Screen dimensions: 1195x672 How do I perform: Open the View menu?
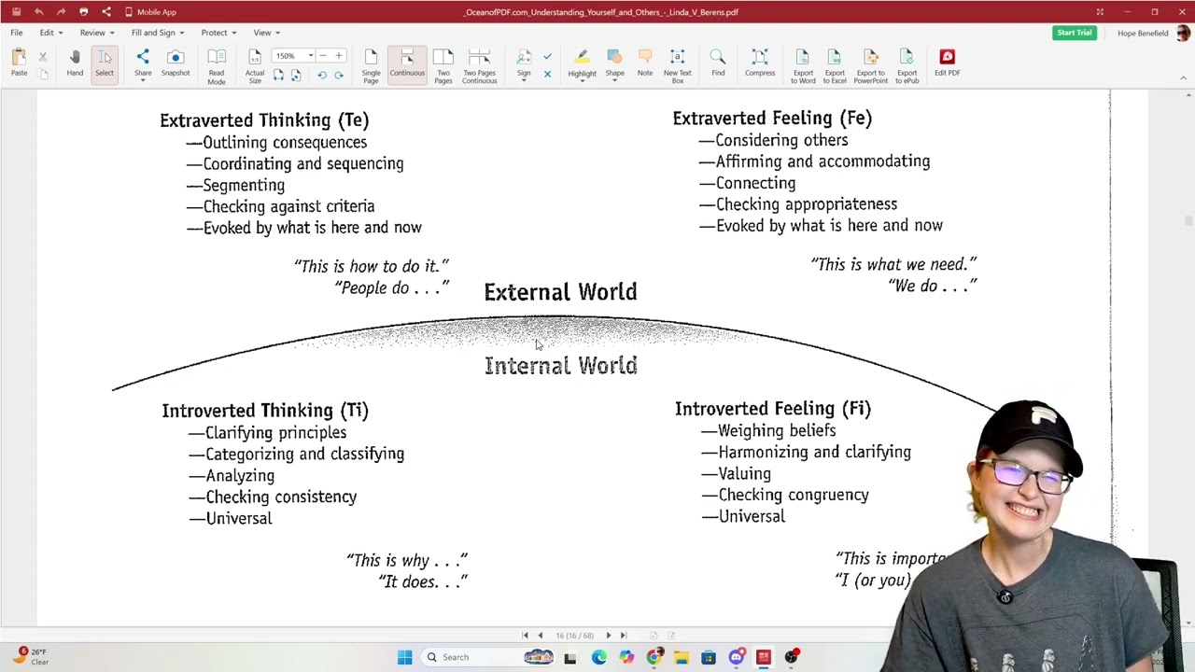coord(266,33)
